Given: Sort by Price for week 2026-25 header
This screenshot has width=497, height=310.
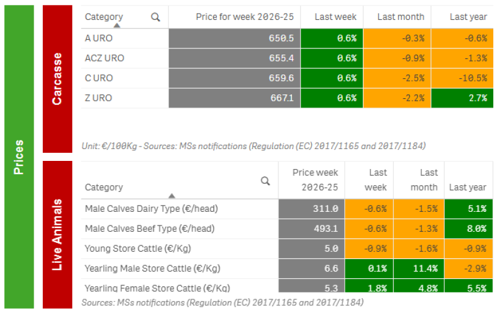Looking at the screenshot, I should click(245, 17).
